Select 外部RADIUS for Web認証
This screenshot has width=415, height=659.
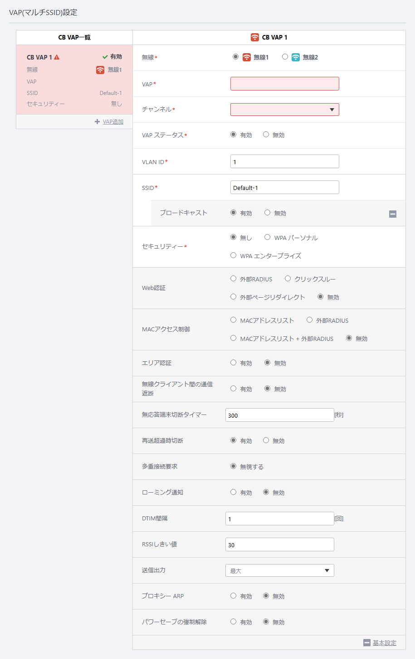click(x=233, y=279)
